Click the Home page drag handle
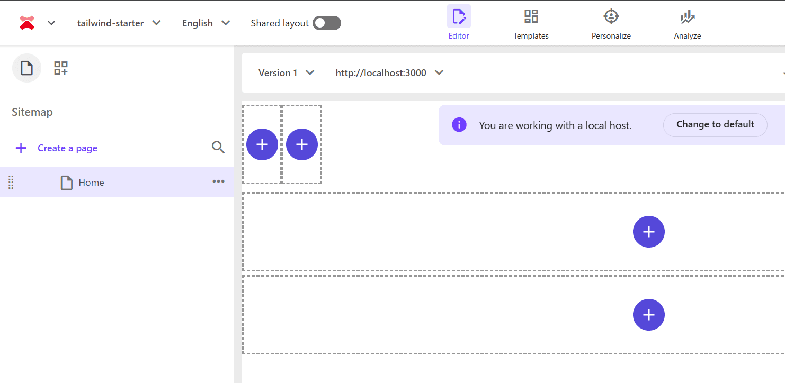The image size is (785, 383). (11, 183)
